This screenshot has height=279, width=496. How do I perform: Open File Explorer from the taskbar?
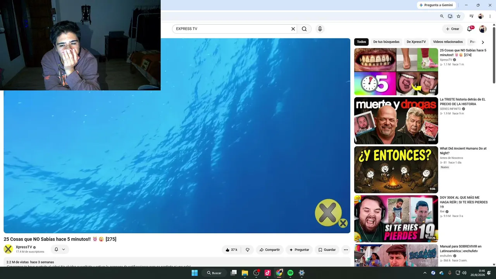click(x=245, y=273)
